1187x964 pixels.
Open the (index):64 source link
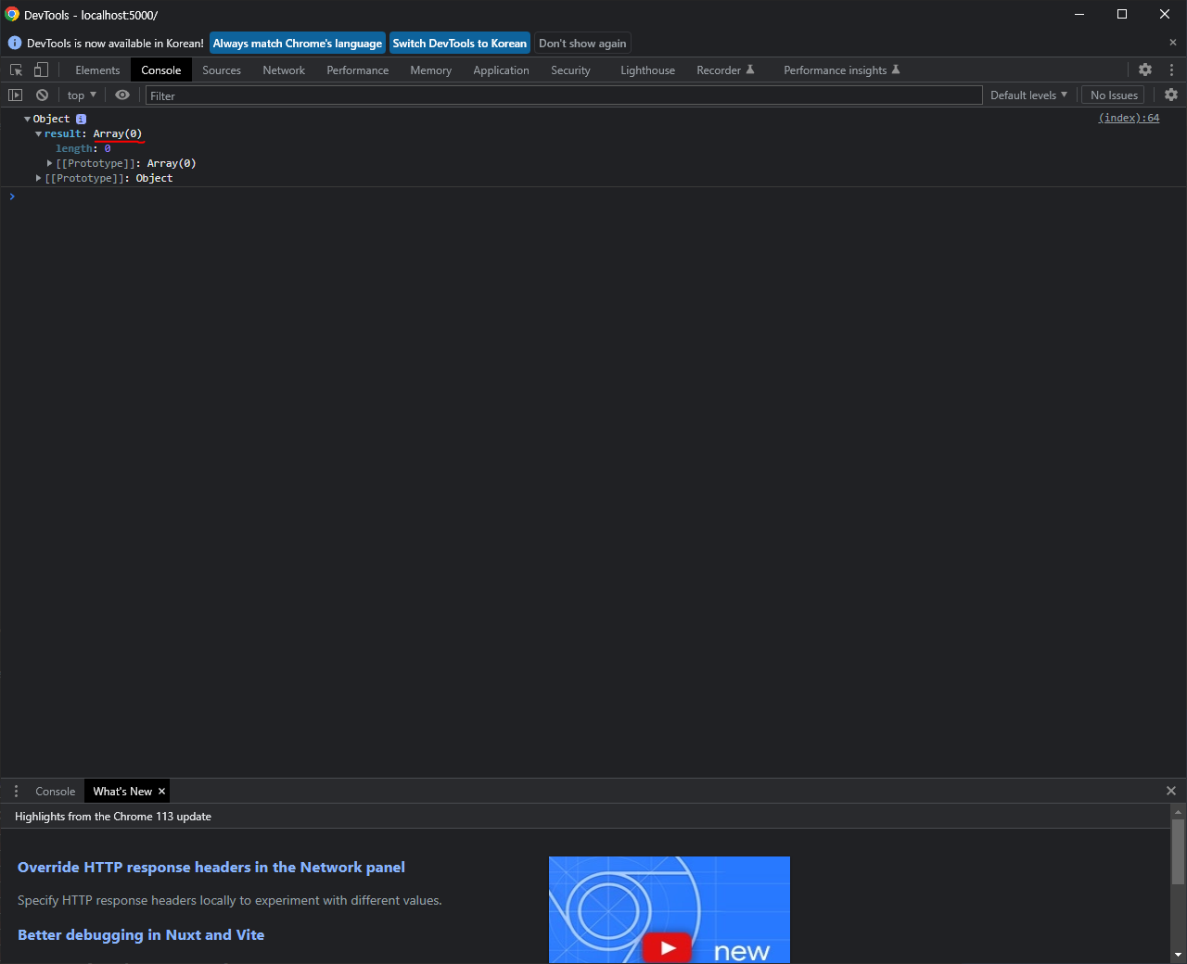click(1129, 118)
